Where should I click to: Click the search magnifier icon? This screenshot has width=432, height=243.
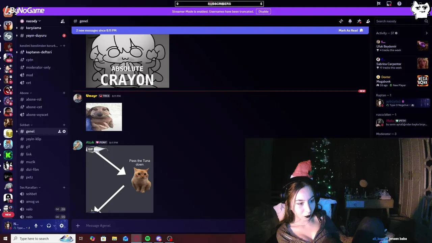tap(426, 21)
